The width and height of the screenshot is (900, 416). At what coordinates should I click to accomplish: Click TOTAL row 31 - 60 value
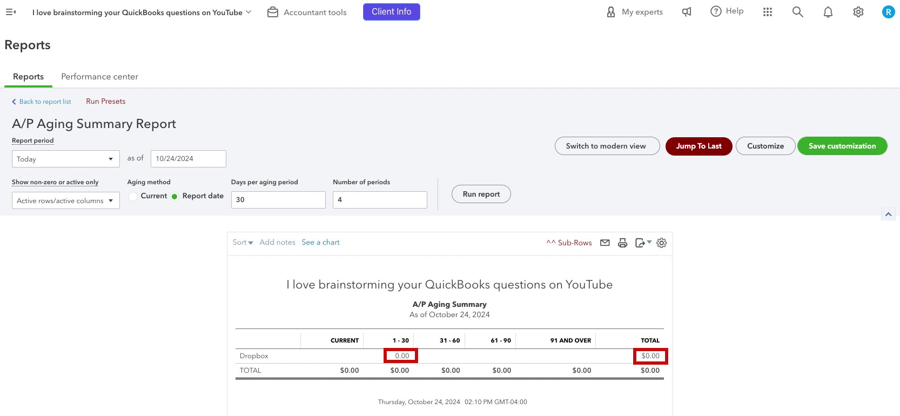pos(451,371)
